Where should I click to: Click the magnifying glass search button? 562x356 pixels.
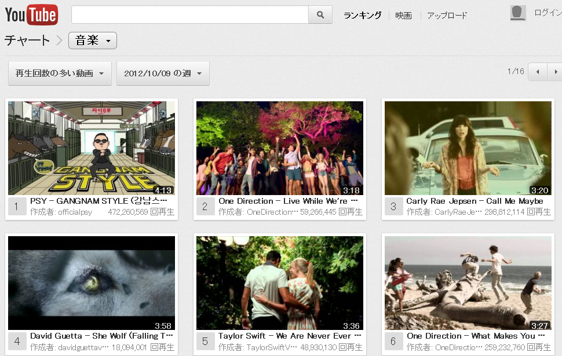[x=320, y=14]
